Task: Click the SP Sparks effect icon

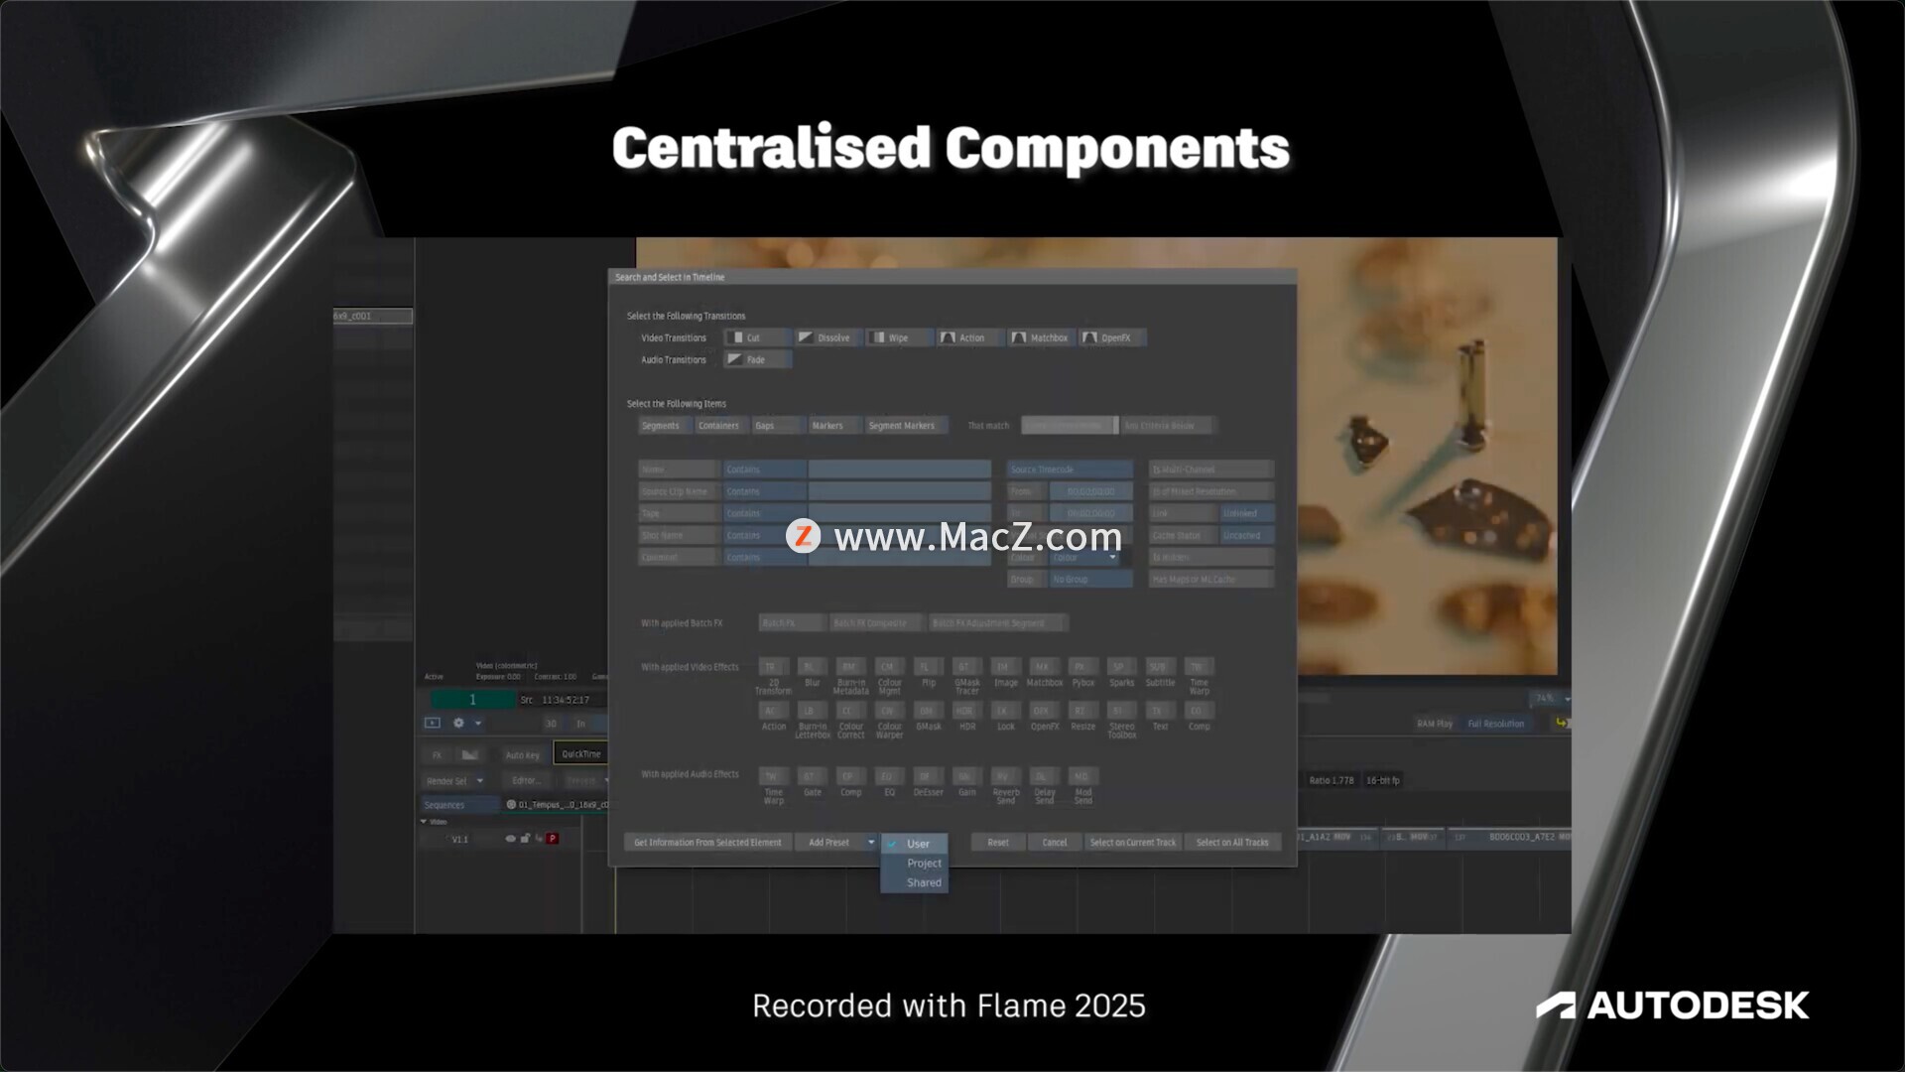Action: pos(1121,667)
